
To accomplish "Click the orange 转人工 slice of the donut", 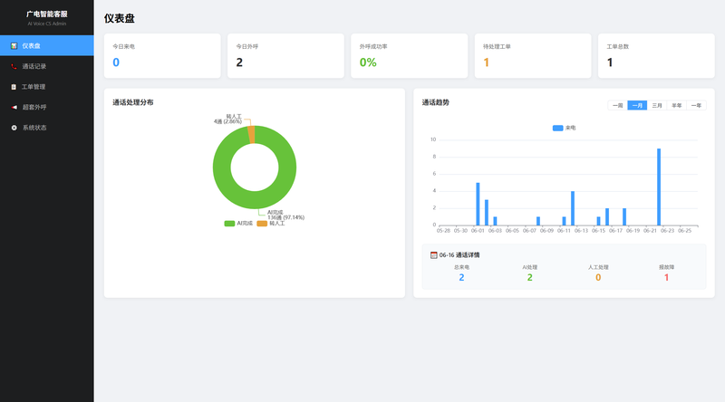I will pos(252,135).
